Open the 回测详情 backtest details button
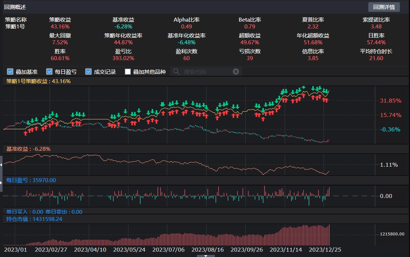The image size is (410, 257). pos(384,7)
